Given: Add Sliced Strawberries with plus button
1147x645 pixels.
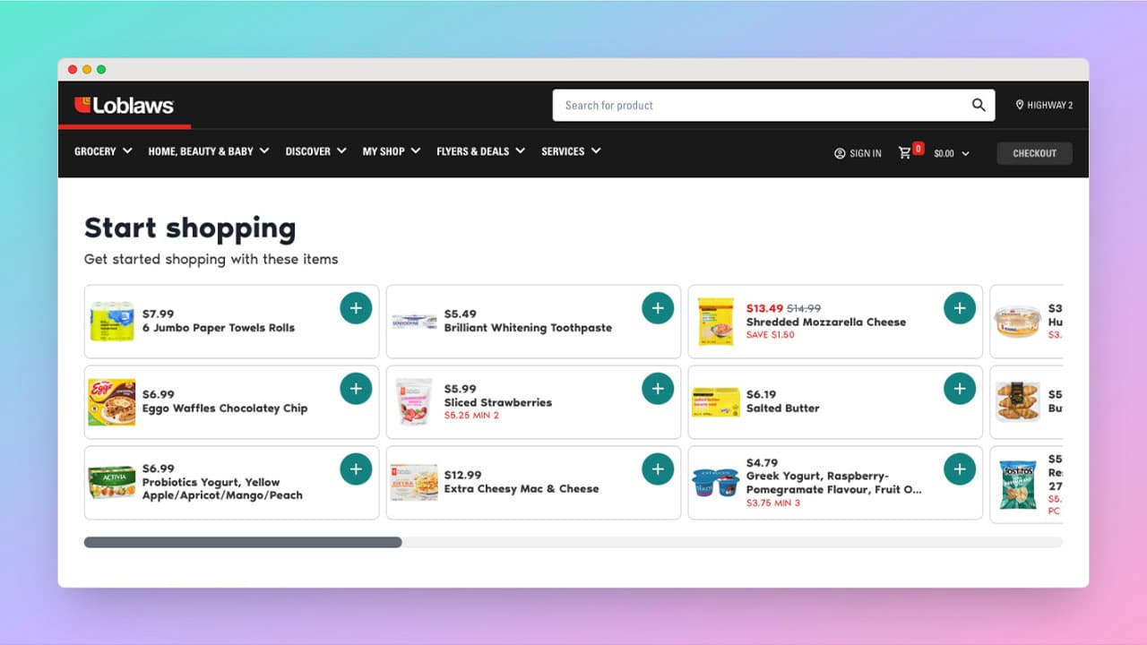Looking at the screenshot, I should coord(658,389).
